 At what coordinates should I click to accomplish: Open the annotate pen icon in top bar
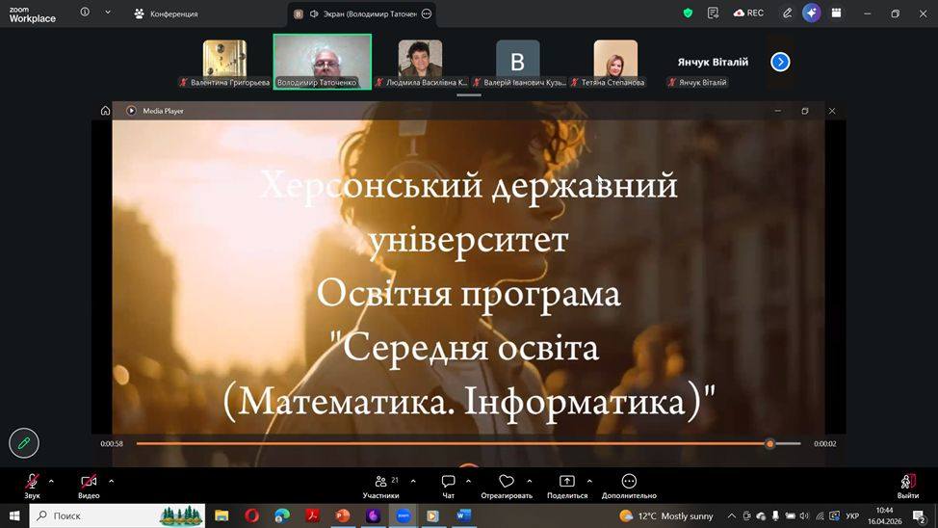coord(787,13)
